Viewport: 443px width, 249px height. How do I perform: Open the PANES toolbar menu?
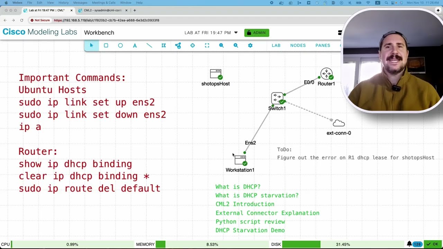[323, 45]
